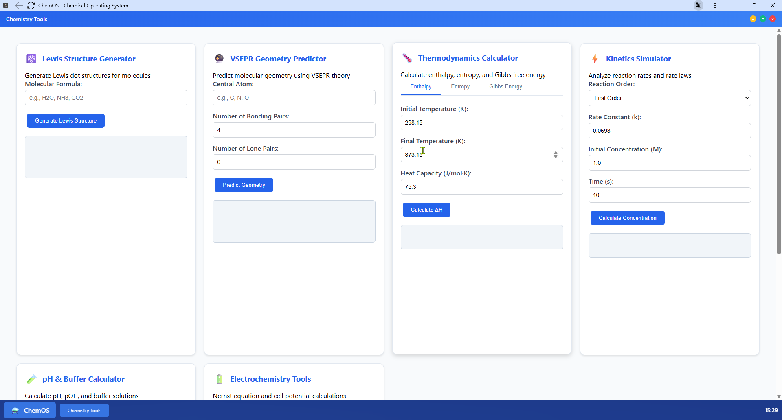782x420 pixels.
Task: Click the VSEPR geometry result box
Action: coord(294,221)
